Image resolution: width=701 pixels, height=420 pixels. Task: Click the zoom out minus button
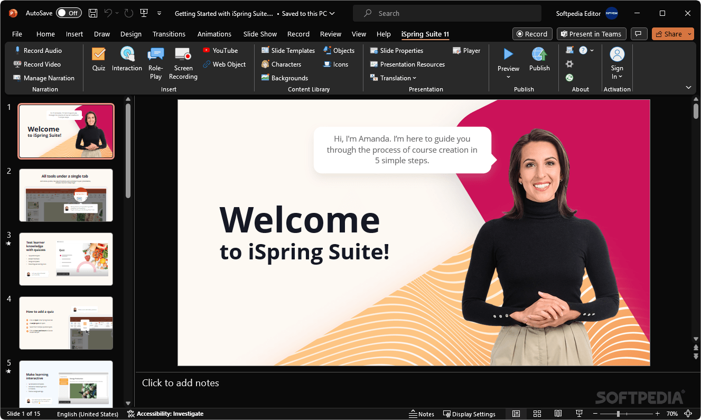[595, 414]
